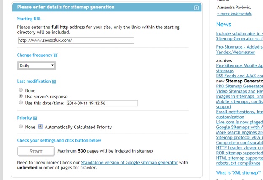The image size is (263, 180).
Task: Collapse the sitemap generation details panel
Action: pos(196,8)
